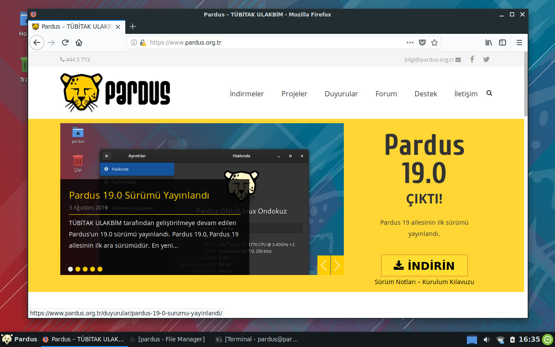The height and width of the screenshot is (347, 555).
Task: Open the İndirmeler navigation menu item
Action: [246, 94]
